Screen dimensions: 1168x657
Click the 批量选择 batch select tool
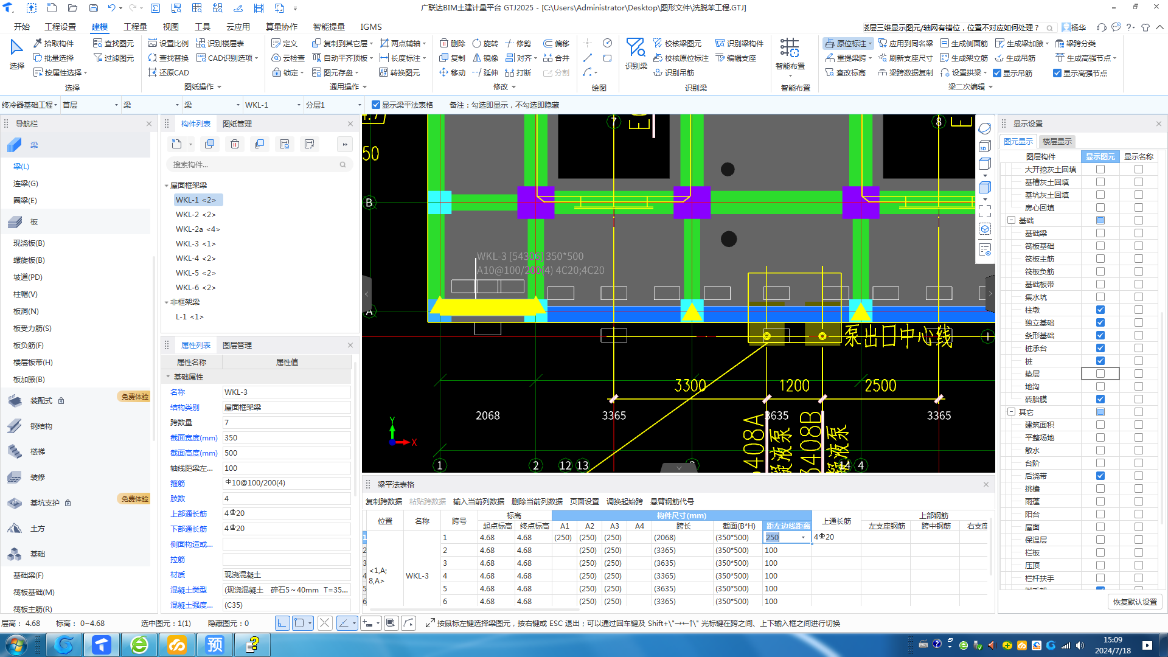(x=54, y=58)
